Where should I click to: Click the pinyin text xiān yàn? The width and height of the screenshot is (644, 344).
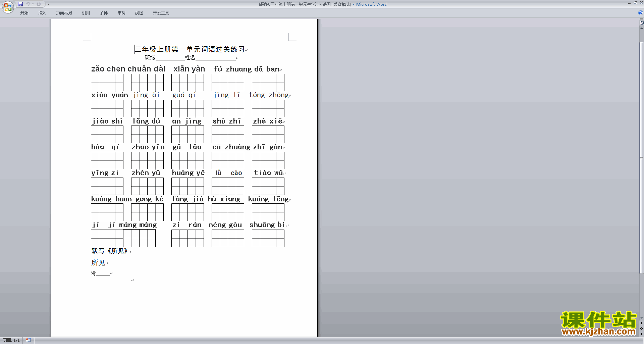pyautogui.click(x=189, y=69)
